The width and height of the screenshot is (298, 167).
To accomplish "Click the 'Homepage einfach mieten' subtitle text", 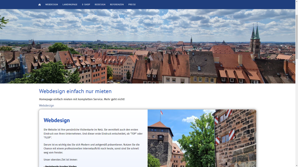I will (82, 99).
